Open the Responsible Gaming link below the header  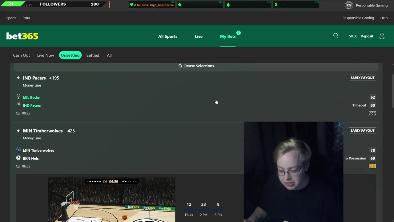(358, 18)
